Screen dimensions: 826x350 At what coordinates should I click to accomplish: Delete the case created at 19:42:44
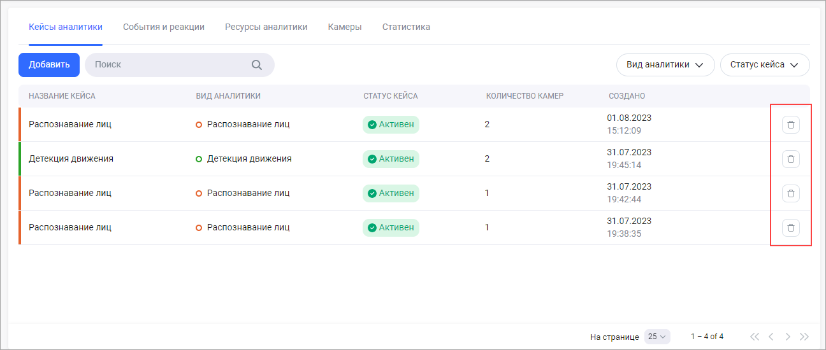[x=790, y=193]
